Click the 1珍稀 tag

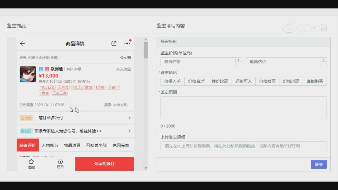pyautogui.click(x=100, y=87)
